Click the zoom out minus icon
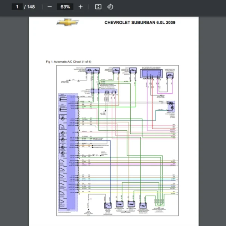 pyautogui.click(x=49, y=7)
